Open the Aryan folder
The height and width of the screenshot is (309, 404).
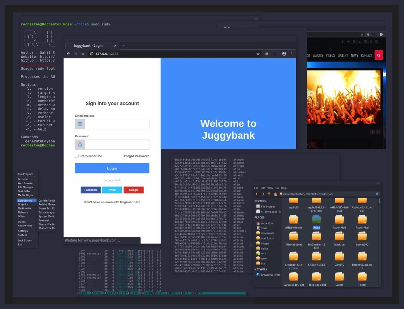click(316, 222)
